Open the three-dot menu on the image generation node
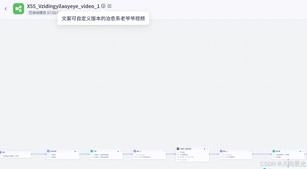Viewport: 307px width, 169px height. [x=303, y=152]
